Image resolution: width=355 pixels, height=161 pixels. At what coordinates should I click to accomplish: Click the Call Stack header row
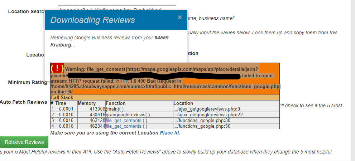(165, 98)
